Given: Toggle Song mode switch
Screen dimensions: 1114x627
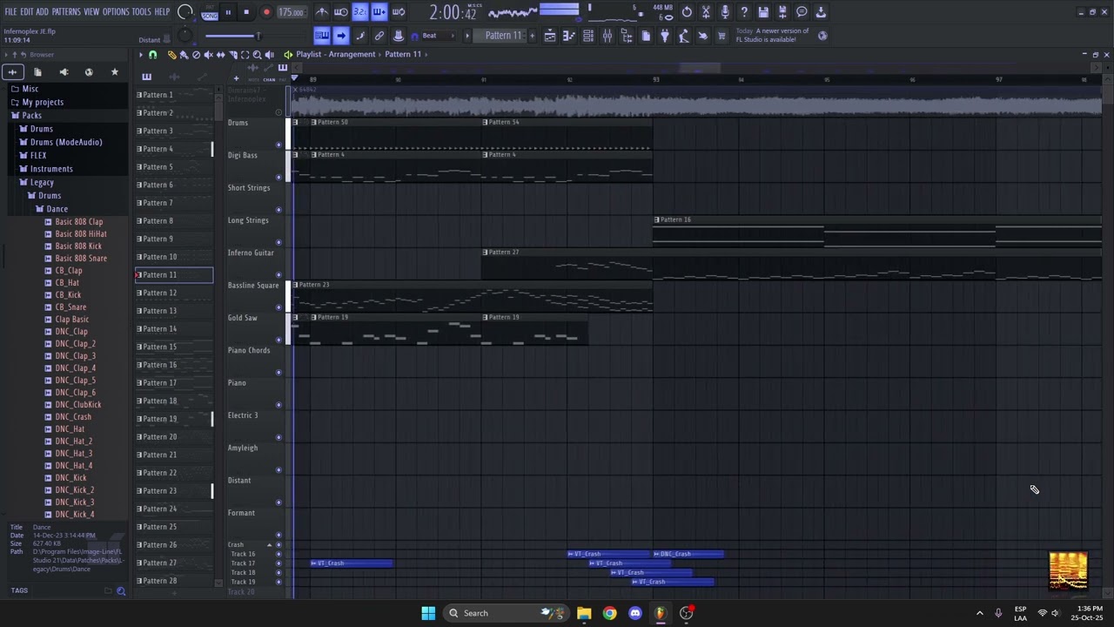Looking at the screenshot, I should point(210,16).
